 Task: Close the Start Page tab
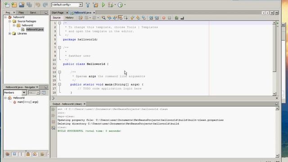point(67,13)
